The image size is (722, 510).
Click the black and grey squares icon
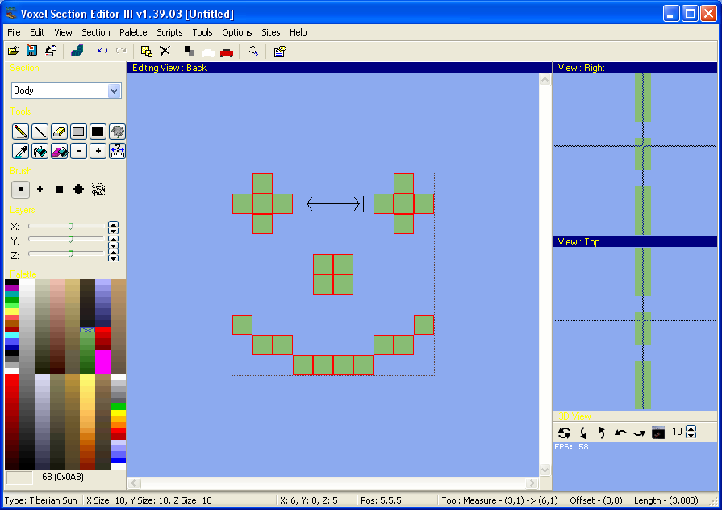(x=190, y=51)
